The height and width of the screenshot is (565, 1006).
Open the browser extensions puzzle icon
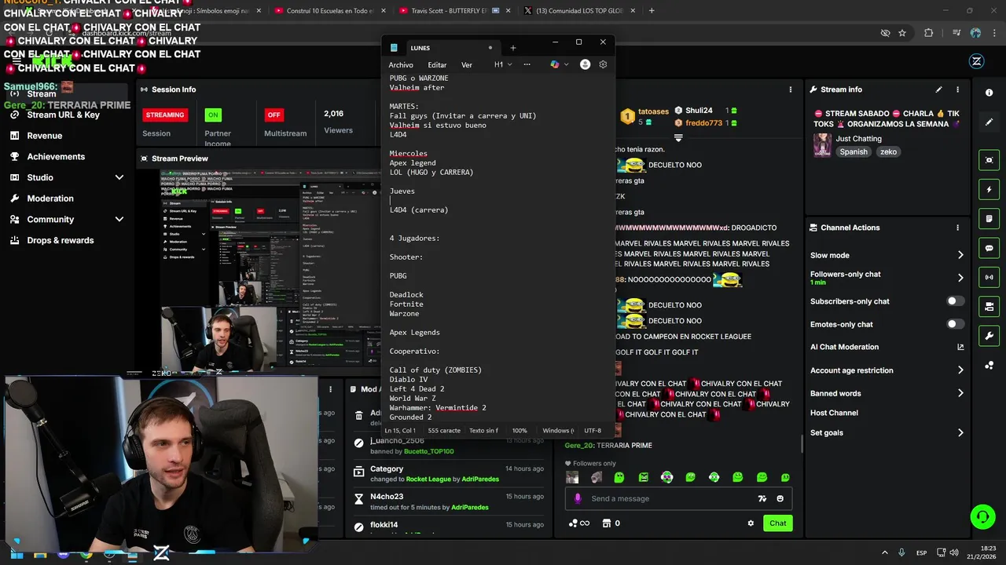[x=929, y=33]
